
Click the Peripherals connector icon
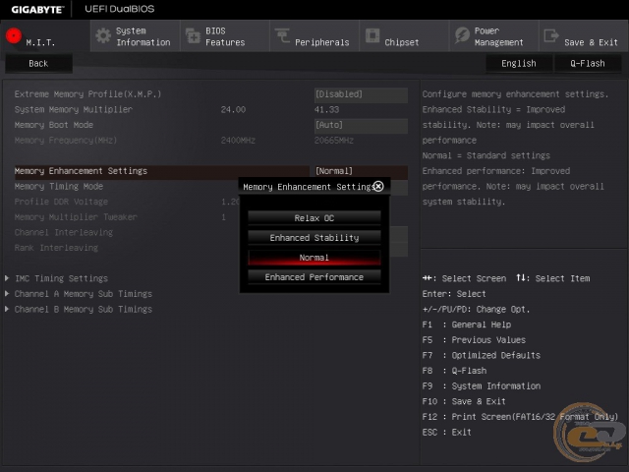click(282, 35)
